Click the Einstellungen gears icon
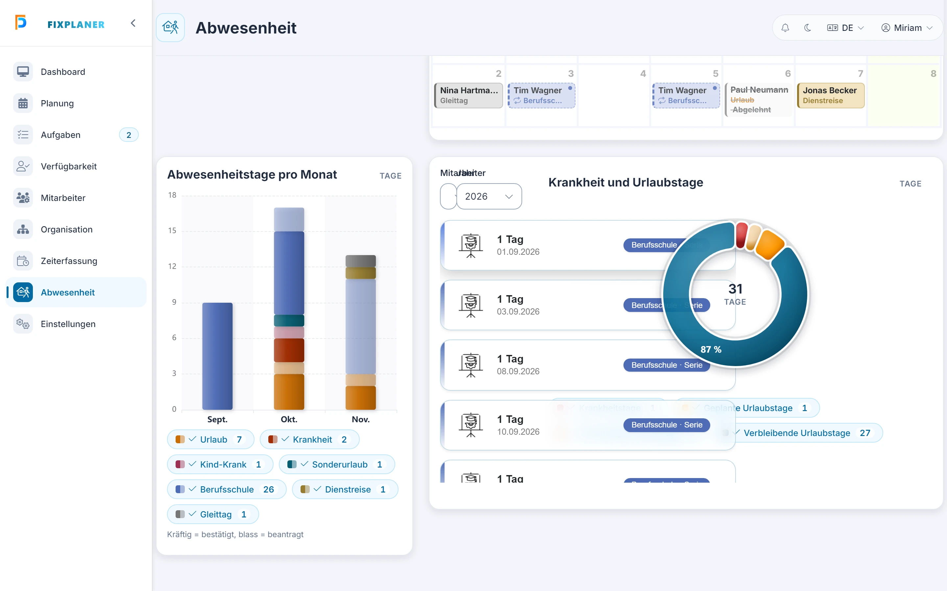Image resolution: width=947 pixels, height=591 pixels. point(23,324)
